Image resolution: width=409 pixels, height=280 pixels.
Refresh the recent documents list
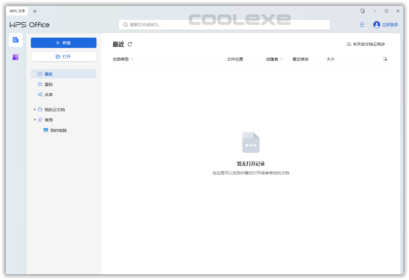(130, 44)
